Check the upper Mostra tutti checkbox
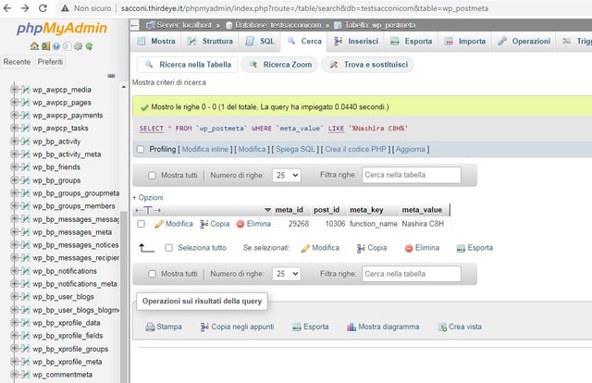 pyautogui.click(x=152, y=175)
